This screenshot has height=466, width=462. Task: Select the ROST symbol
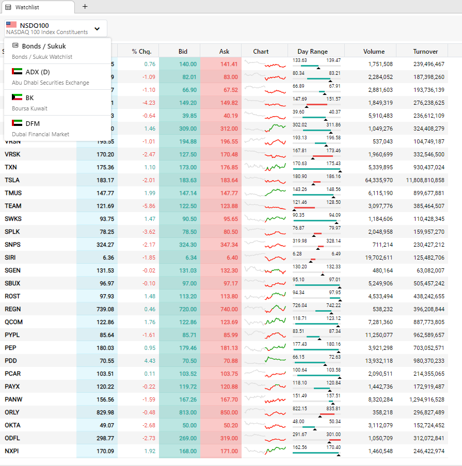(12, 296)
